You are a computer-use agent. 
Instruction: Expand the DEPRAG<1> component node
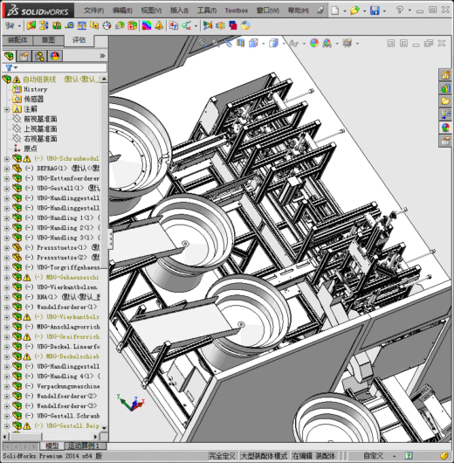click(7, 169)
